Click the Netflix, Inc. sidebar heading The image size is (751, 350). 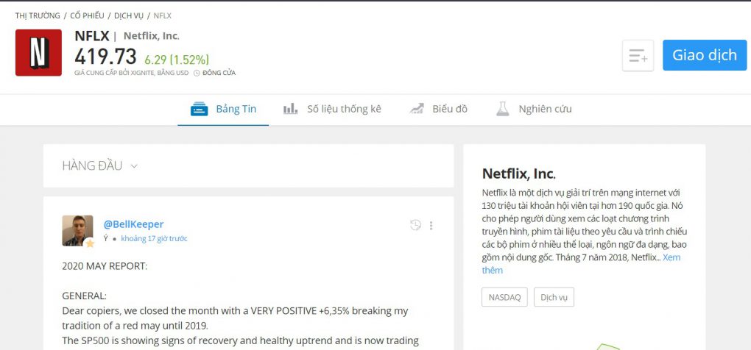coord(519,173)
